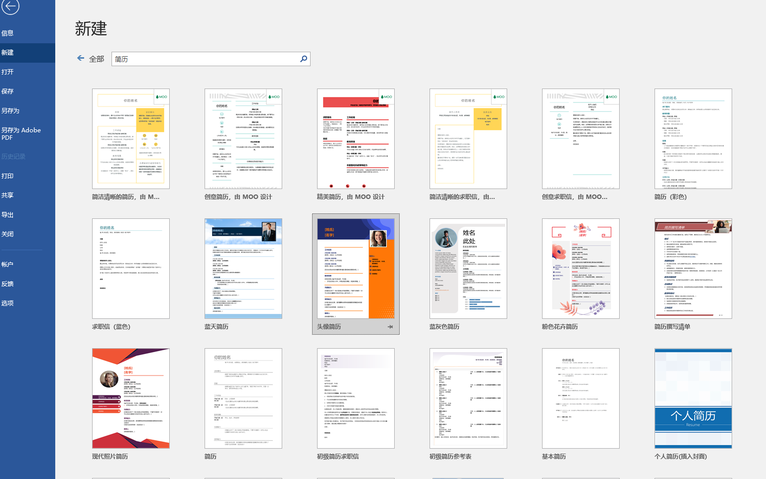Click the 基本简历 caption text
This screenshot has height=479, width=766.
tap(554, 457)
